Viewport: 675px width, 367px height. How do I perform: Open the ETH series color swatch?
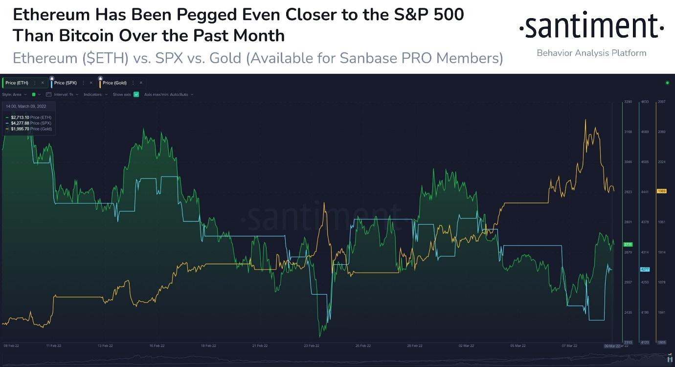coord(33,94)
